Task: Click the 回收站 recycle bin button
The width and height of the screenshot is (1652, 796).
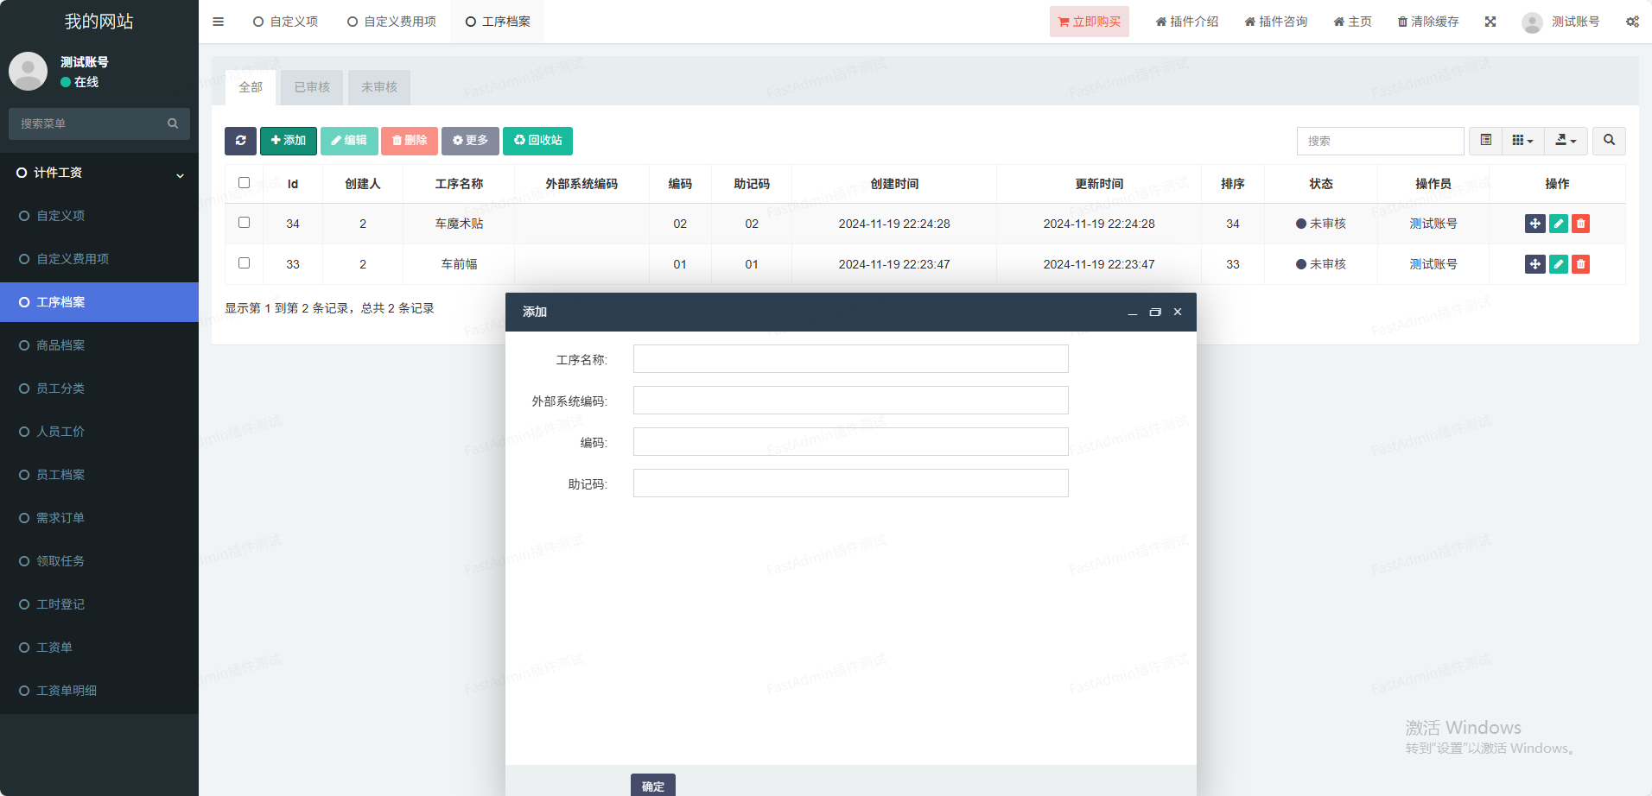Action: (x=537, y=141)
